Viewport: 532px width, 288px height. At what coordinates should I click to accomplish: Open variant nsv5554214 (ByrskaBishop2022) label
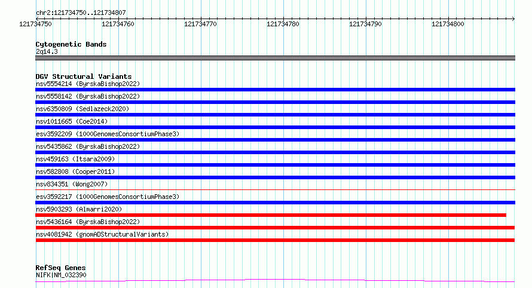click(x=88, y=84)
